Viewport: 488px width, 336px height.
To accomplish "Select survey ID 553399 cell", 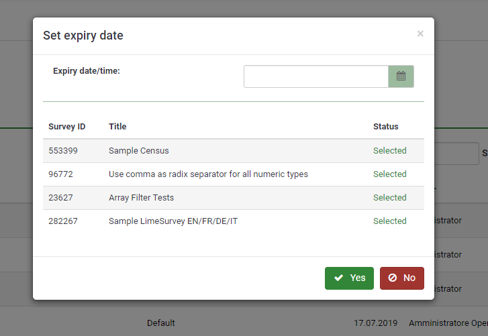I will [x=63, y=151].
